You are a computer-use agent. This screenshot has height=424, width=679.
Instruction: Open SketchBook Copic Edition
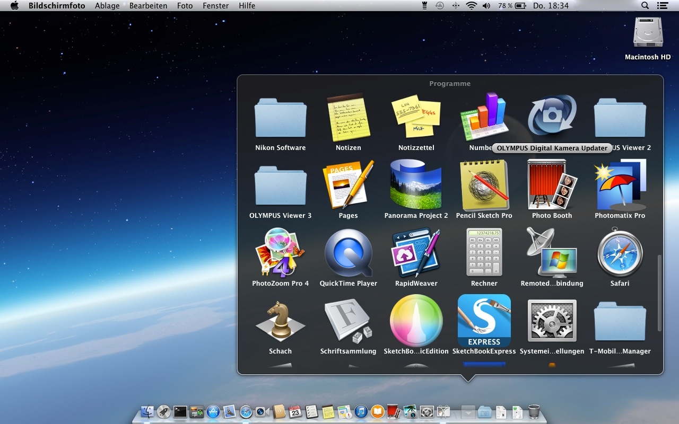416,320
